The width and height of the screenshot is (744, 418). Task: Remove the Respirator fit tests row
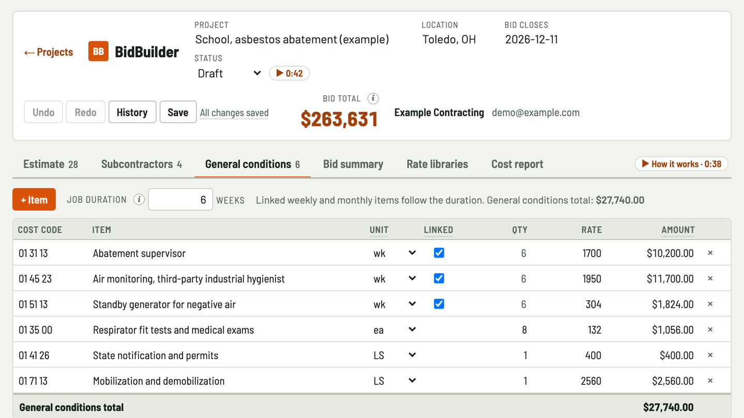point(710,330)
